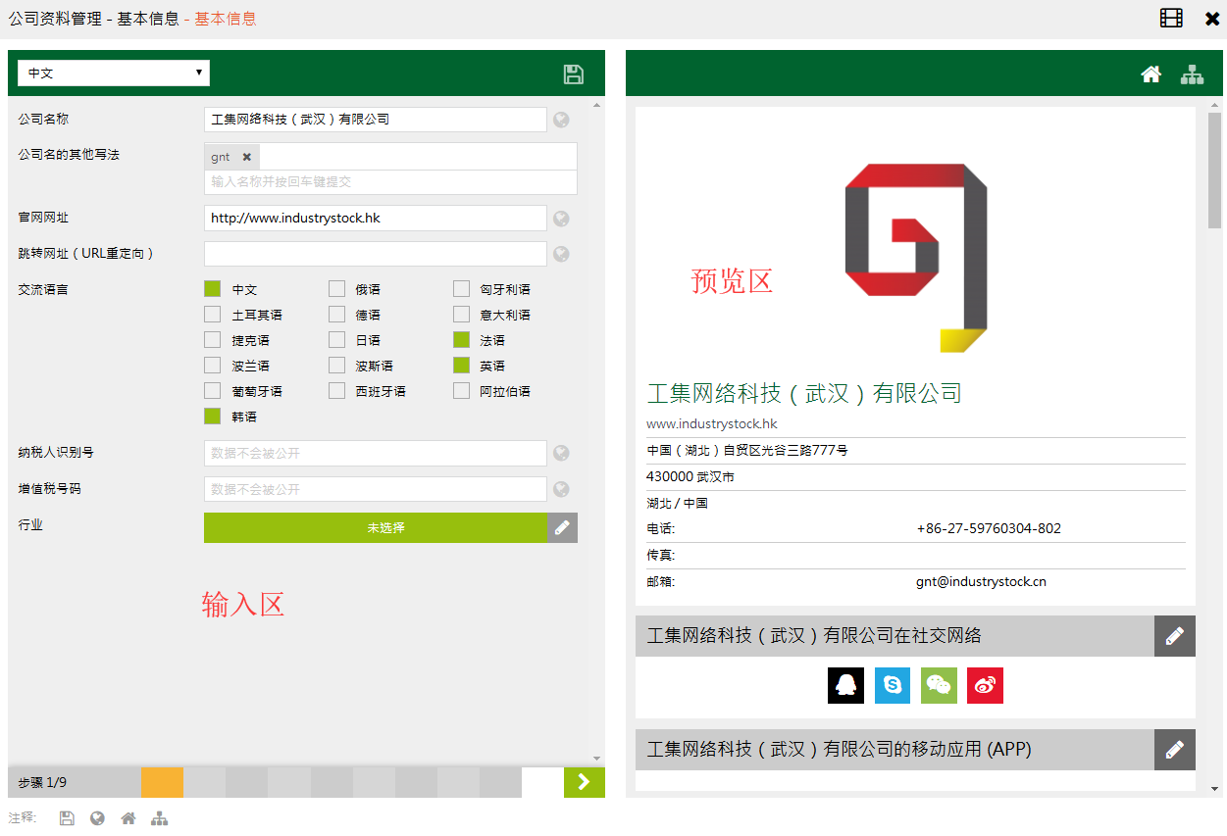The image size is (1227, 836).
Task: Click the QQ penguin social icon
Action: click(x=845, y=685)
